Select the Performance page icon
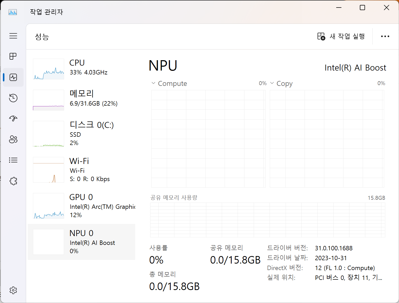 (13, 77)
